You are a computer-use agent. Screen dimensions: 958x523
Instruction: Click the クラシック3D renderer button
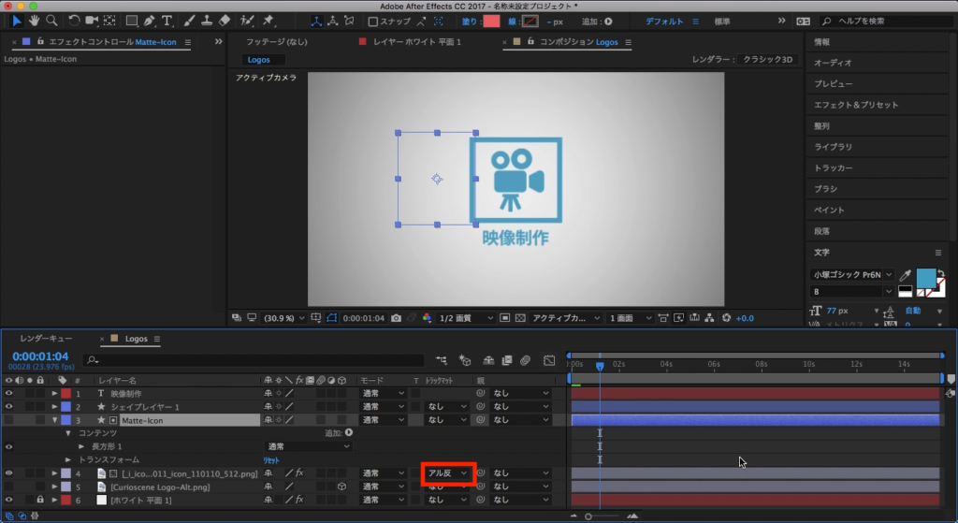(x=767, y=60)
